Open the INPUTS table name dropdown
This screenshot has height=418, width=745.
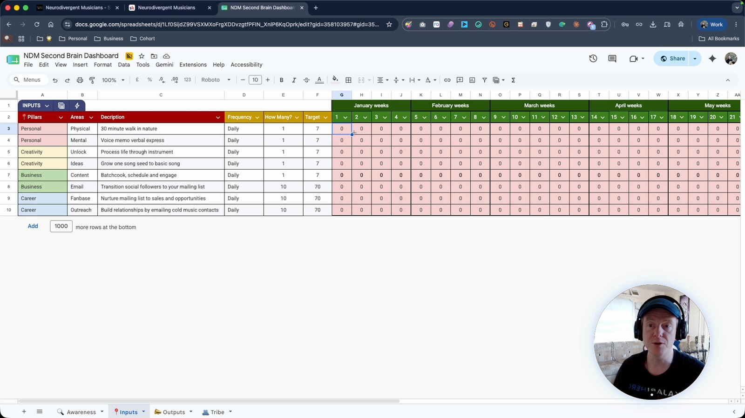[47, 106]
